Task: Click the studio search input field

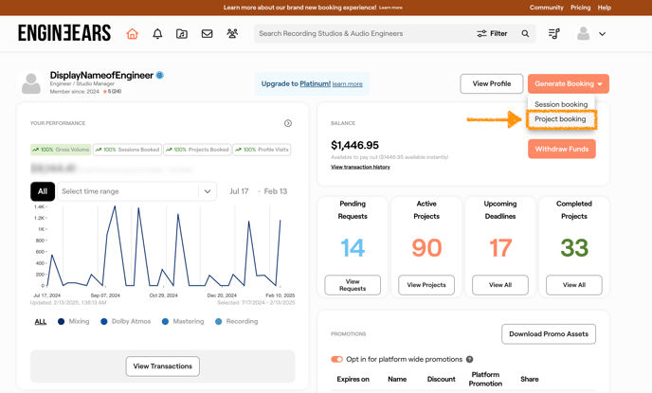Action: 360,34
